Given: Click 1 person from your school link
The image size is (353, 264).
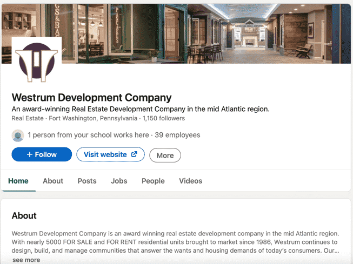Looking at the screenshot, I should (x=88, y=135).
